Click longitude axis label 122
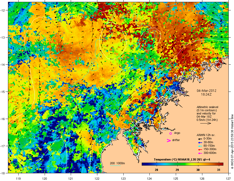The image size is (234, 181). (97, 178)
